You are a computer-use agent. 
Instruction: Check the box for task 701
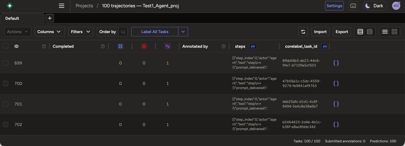pyautogui.click(x=5, y=104)
